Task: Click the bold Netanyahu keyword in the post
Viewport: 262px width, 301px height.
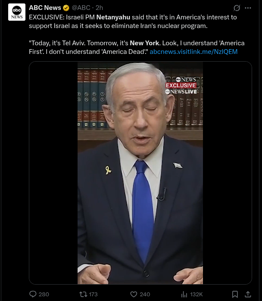Action: (113, 17)
